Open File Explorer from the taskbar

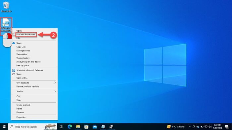tap(78, 127)
